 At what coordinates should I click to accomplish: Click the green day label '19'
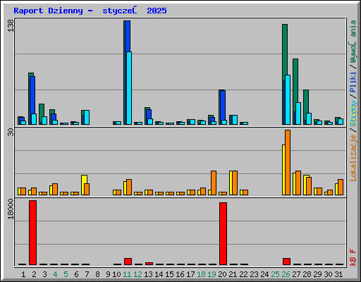pos(212,274)
